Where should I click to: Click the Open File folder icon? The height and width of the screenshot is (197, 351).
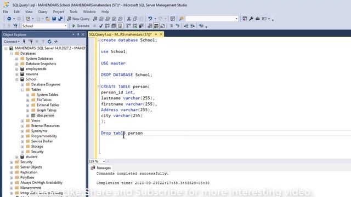coord(48,19)
